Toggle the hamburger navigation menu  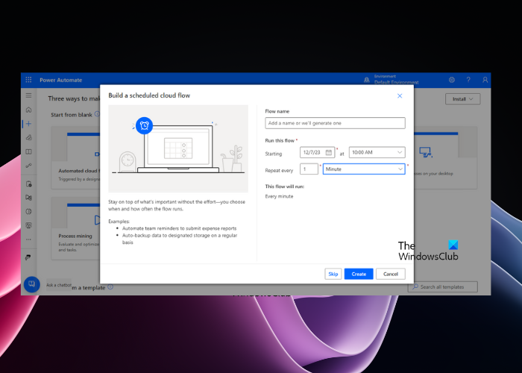(28, 95)
